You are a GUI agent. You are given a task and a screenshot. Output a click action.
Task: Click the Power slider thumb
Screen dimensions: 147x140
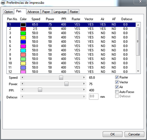(x=66, y=84)
